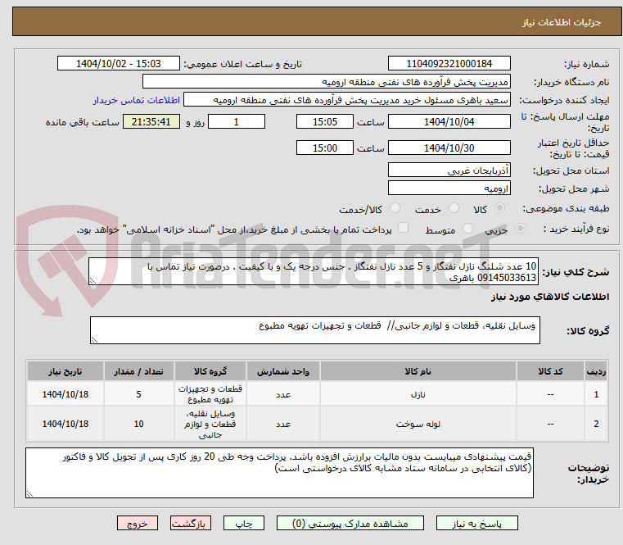
Task: Select the کالا radio button
Action: pos(499,208)
